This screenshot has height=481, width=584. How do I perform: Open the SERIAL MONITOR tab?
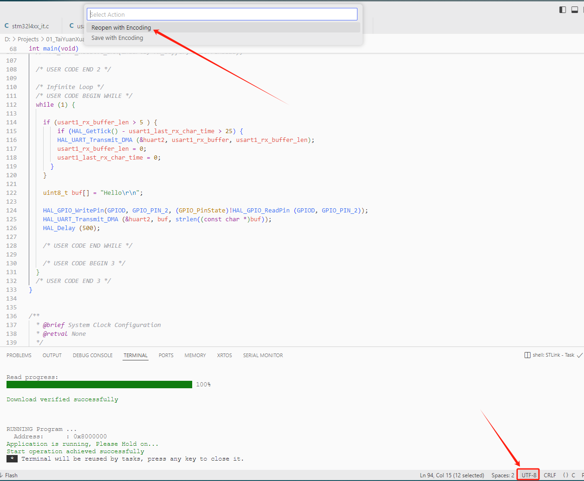point(263,355)
